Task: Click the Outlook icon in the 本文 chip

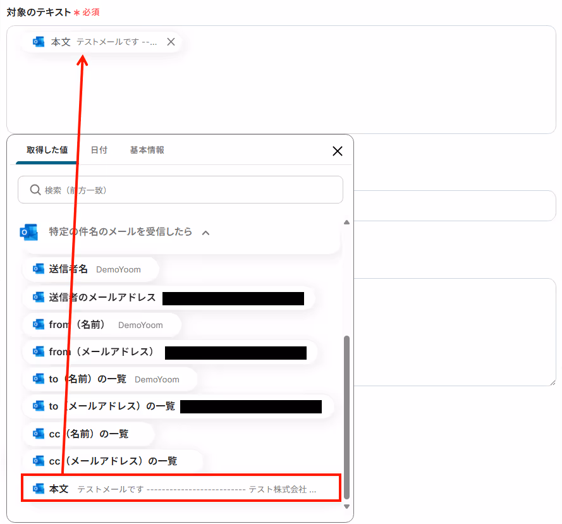Action: pos(39,42)
